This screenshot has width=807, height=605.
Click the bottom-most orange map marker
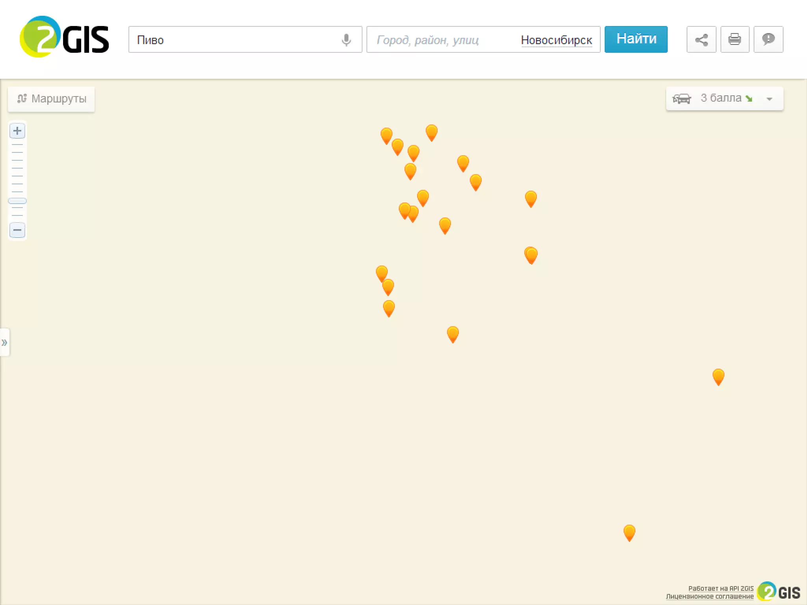629,532
